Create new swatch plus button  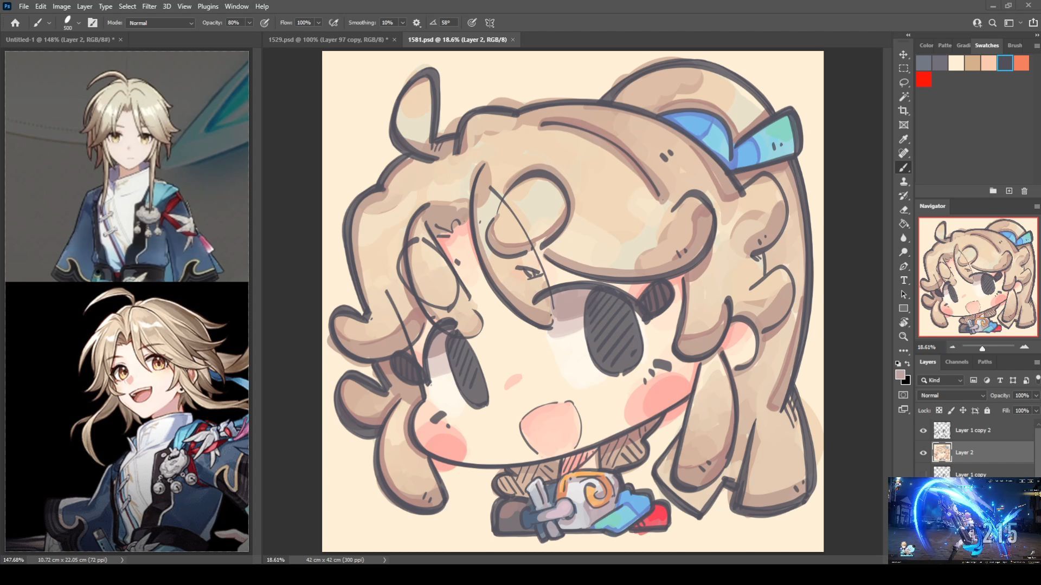click(x=1009, y=191)
